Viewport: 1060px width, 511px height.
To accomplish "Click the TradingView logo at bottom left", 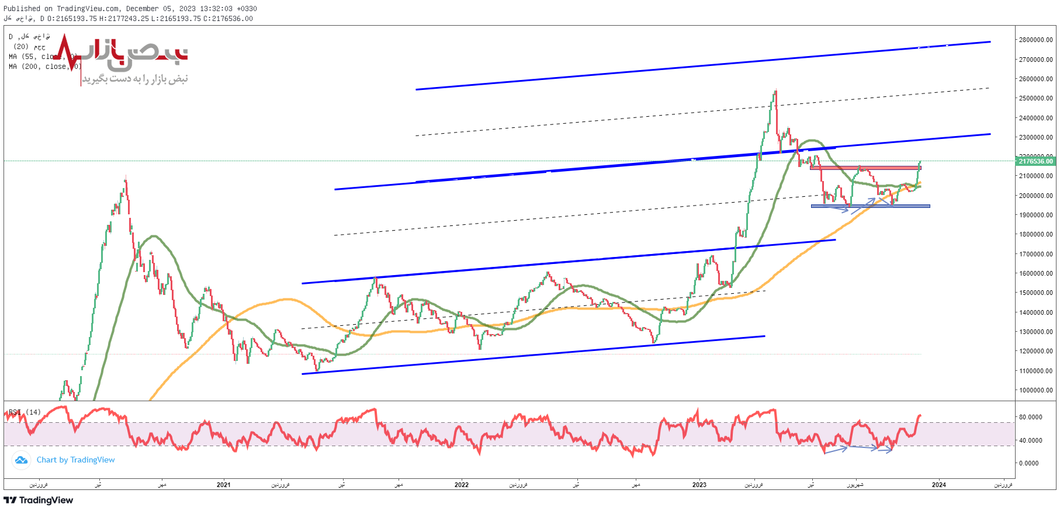I will click(39, 500).
